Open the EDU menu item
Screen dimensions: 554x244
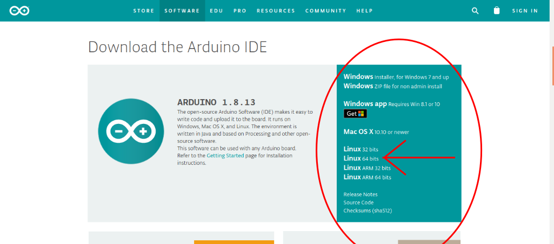(x=217, y=11)
